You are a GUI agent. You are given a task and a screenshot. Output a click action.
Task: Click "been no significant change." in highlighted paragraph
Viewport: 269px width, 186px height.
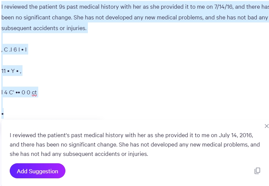tap(37, 18)
